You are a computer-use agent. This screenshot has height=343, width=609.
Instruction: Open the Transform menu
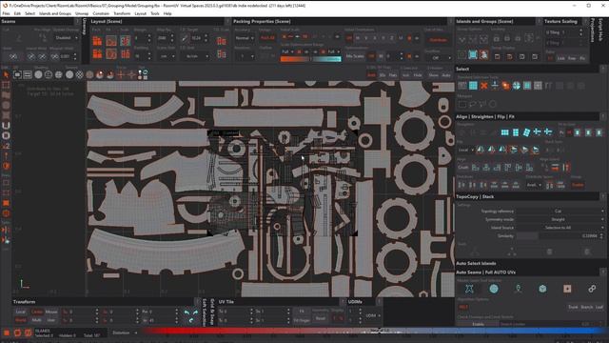coord(122,13)
